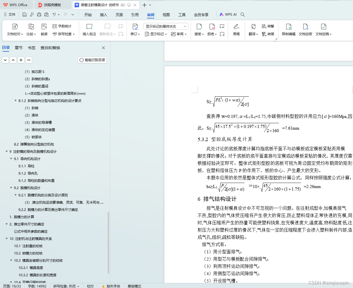
Task: Collapse the 9.2.1 脱模机构的分类 node
Action: pos(16,195)
